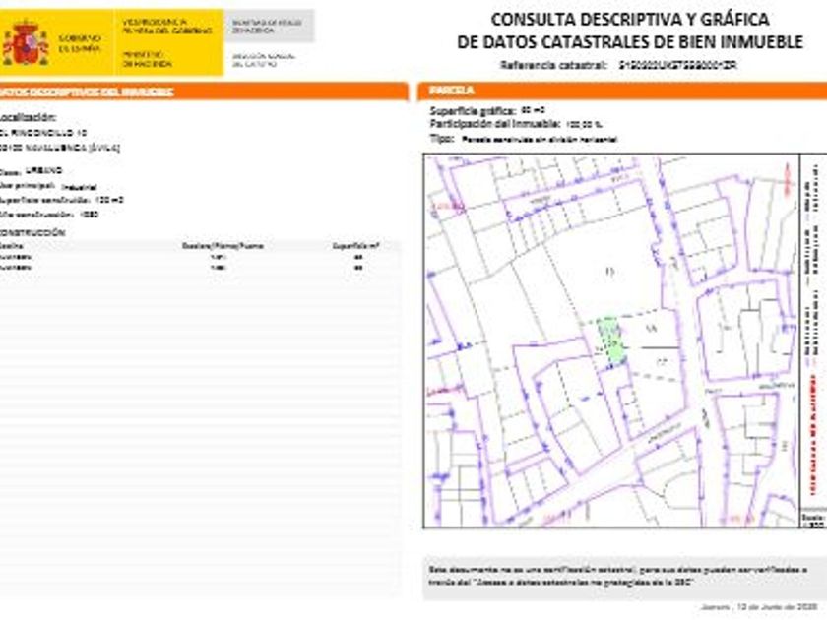
Task: Click the 'Participación del inmueble:' label
Action: coord(494,124)
